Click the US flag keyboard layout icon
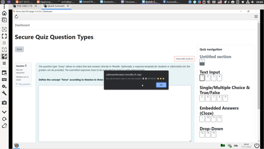This screenshot has width=264, height=149. [220, 2]
